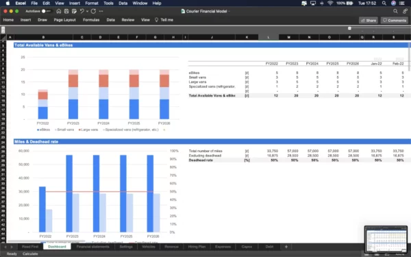411x257 pixels.
Task: Click the previous sheet navigation arrow
Action: [x=5, y=247]
